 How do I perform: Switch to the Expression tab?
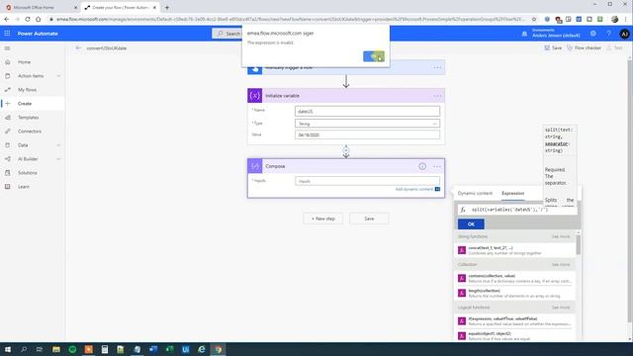(512, 194)
